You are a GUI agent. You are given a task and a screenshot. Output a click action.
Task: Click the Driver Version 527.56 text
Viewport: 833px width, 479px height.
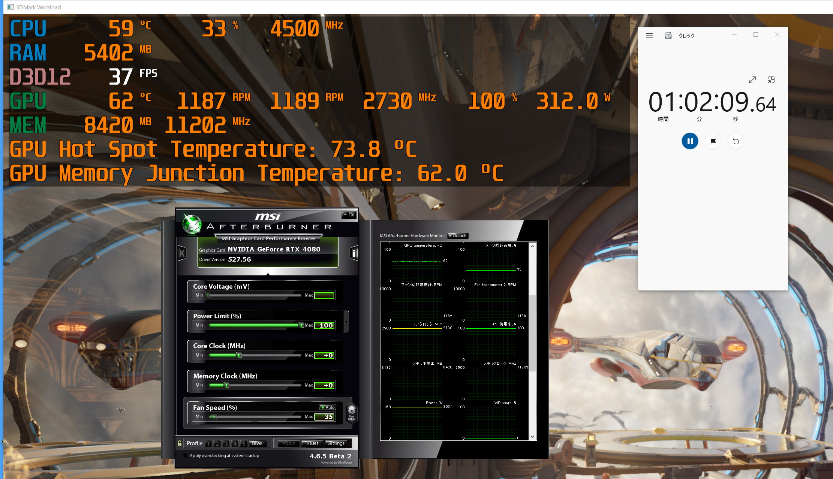pyautogui.click(x=225, y=259)
